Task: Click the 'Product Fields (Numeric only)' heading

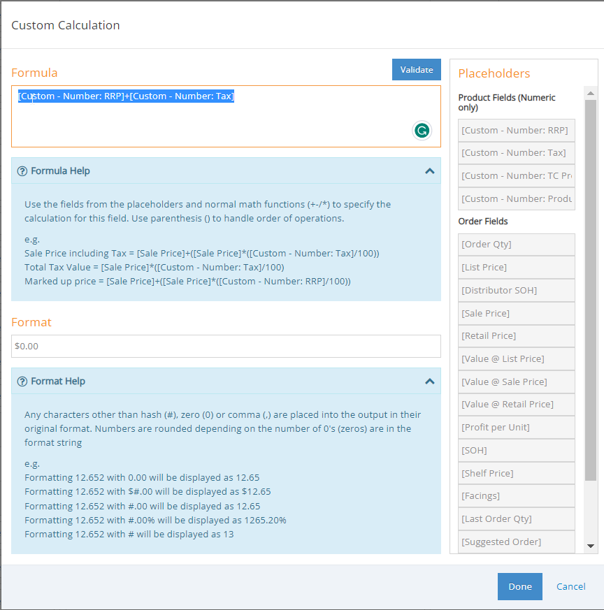Action: (x=507, y=102)
